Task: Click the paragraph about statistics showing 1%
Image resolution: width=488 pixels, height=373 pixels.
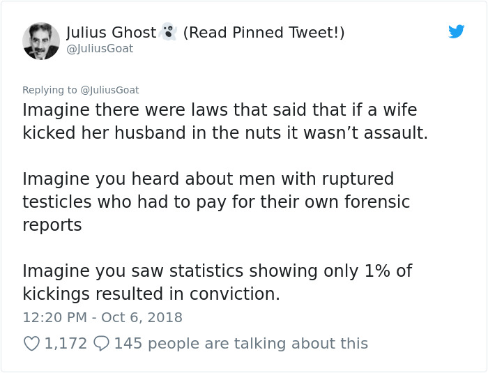Action: (218, 282)
